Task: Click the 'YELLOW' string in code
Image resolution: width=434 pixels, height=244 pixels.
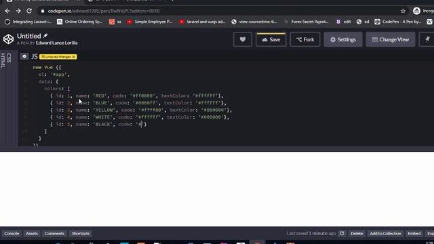Action: [104, 110]
